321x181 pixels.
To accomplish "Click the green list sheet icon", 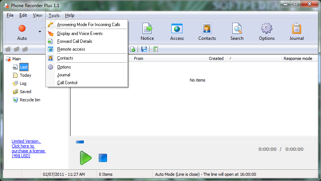I will click(156, 49).
